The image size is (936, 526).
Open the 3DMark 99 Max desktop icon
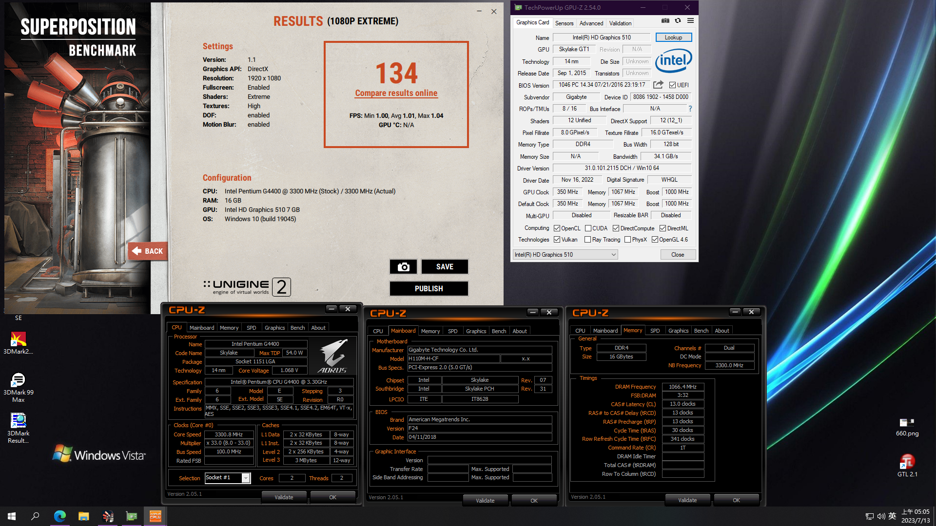tap(18, 387)
